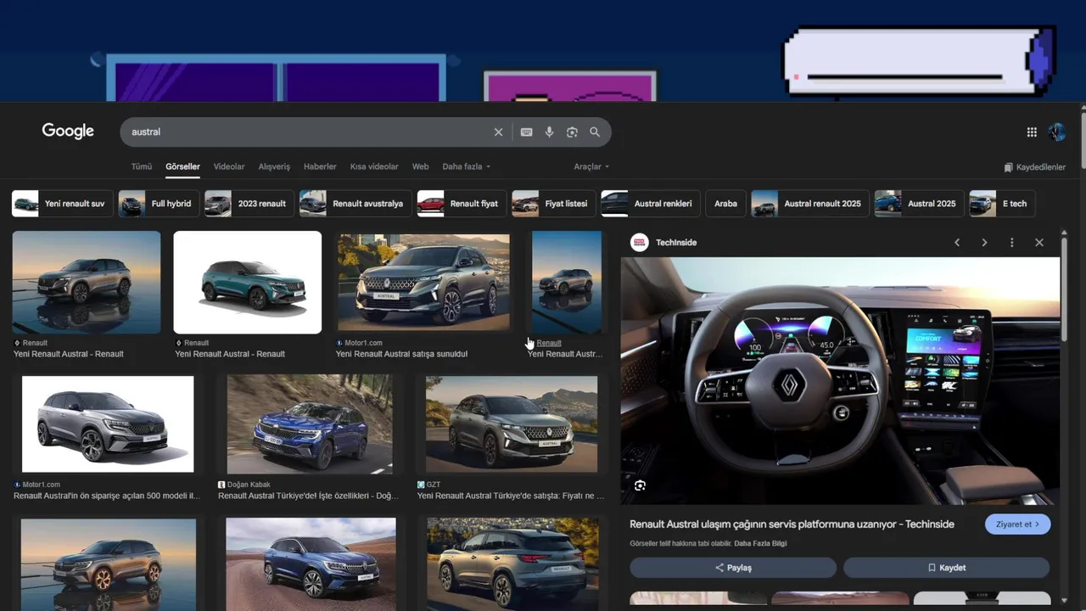Switch to the Web tab
The image size is (1086, 611).
click(421, 166)
